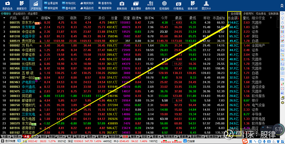The height and width of the screenshot is (144, 285).
Task: Open 板块监测 sector monitor
Action: point(51,8)
